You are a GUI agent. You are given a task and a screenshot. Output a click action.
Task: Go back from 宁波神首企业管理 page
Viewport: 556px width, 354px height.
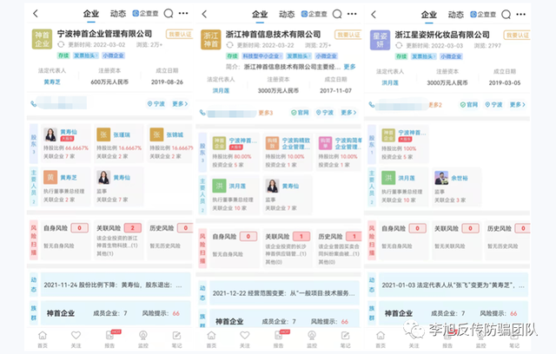click(35, 14)
